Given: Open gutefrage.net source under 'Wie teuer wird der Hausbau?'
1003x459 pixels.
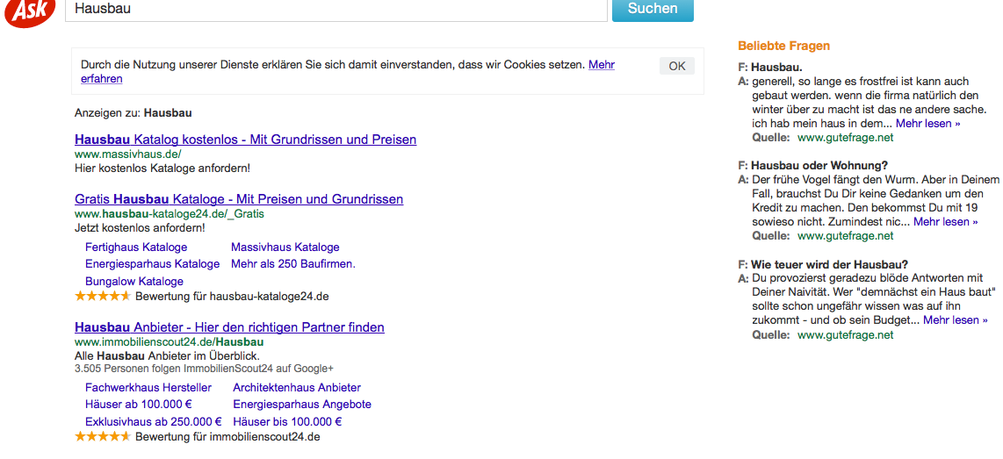Looking at the screenshot, I should tap(845, 334).
